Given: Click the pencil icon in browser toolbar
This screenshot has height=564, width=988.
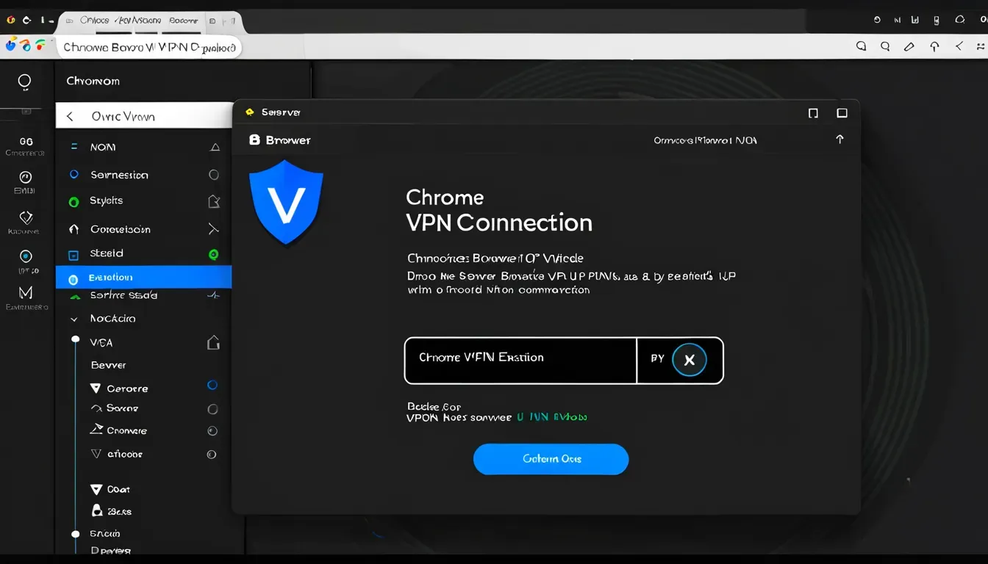Looking at the screenshot, I should coord(909,46).
